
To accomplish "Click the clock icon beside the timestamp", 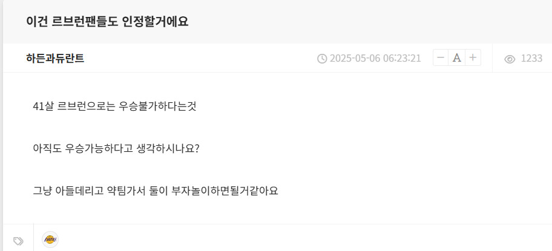I will [x=322, y=59].
